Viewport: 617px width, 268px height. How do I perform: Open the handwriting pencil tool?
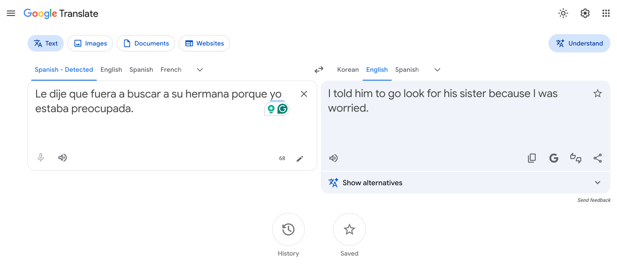pyautogui.click(x=300, y=159)
